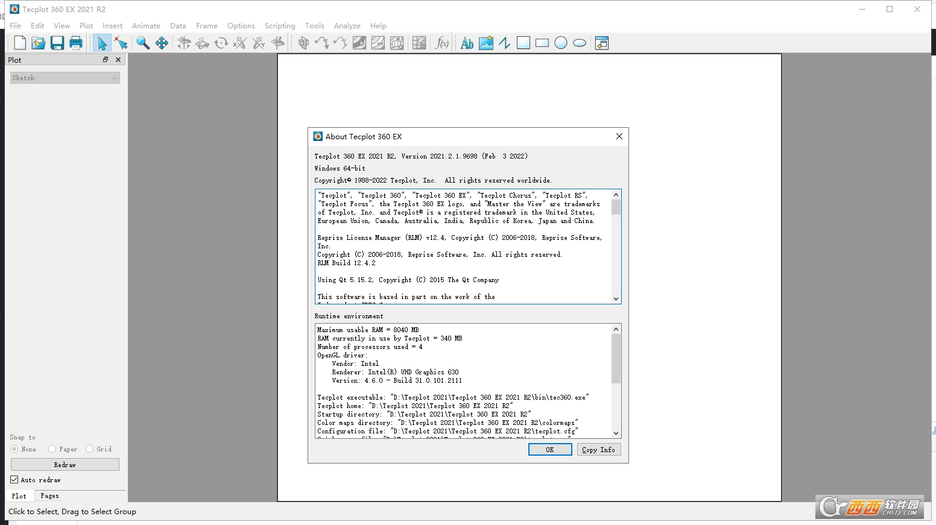The height and width of the screenshot is (525, 936).
Task: Open the Options menu
Action: [x=241, y=26]
